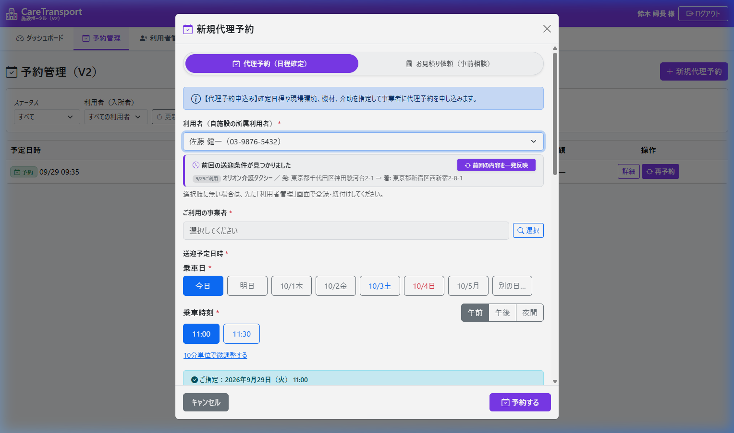The height and width of the screenshot is (433, 734).
Task: Click the 新規代理予約 button on the page
Action: pos(694,71)
